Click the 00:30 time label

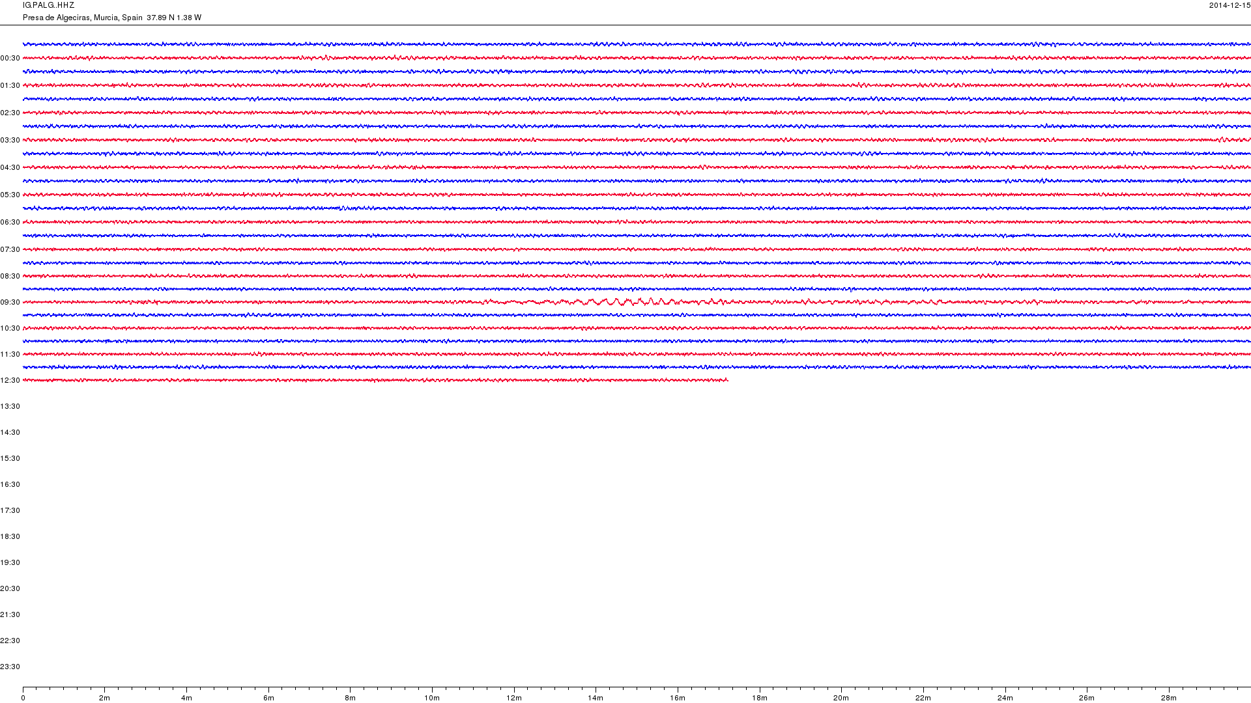(x=10, y=58)
